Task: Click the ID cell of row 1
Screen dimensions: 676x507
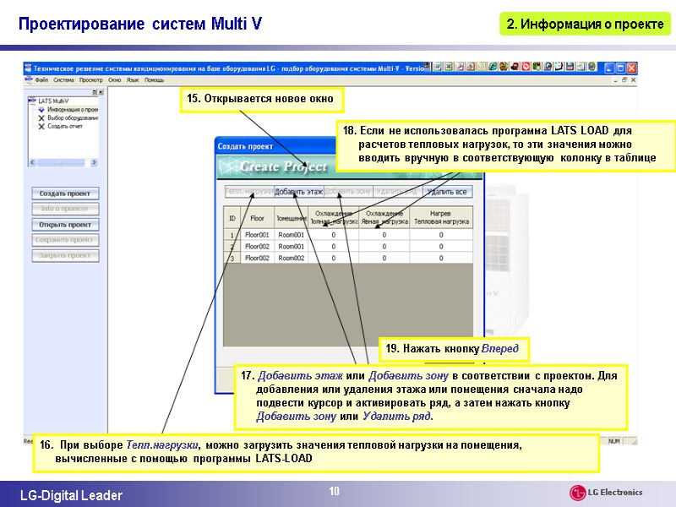Action: pos(232,235)
